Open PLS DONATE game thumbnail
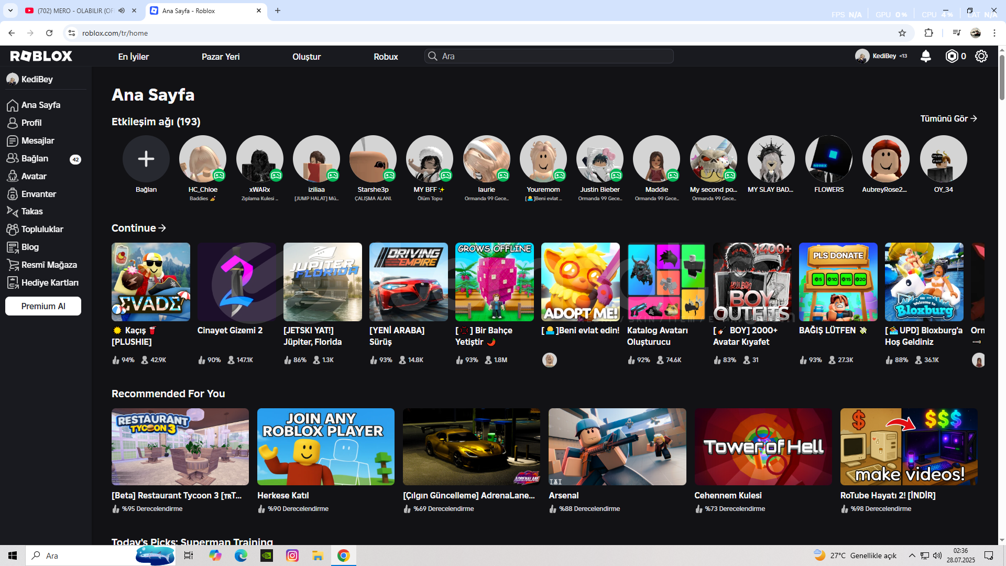This screenshot has height=566, width=1006. point(838,282)
